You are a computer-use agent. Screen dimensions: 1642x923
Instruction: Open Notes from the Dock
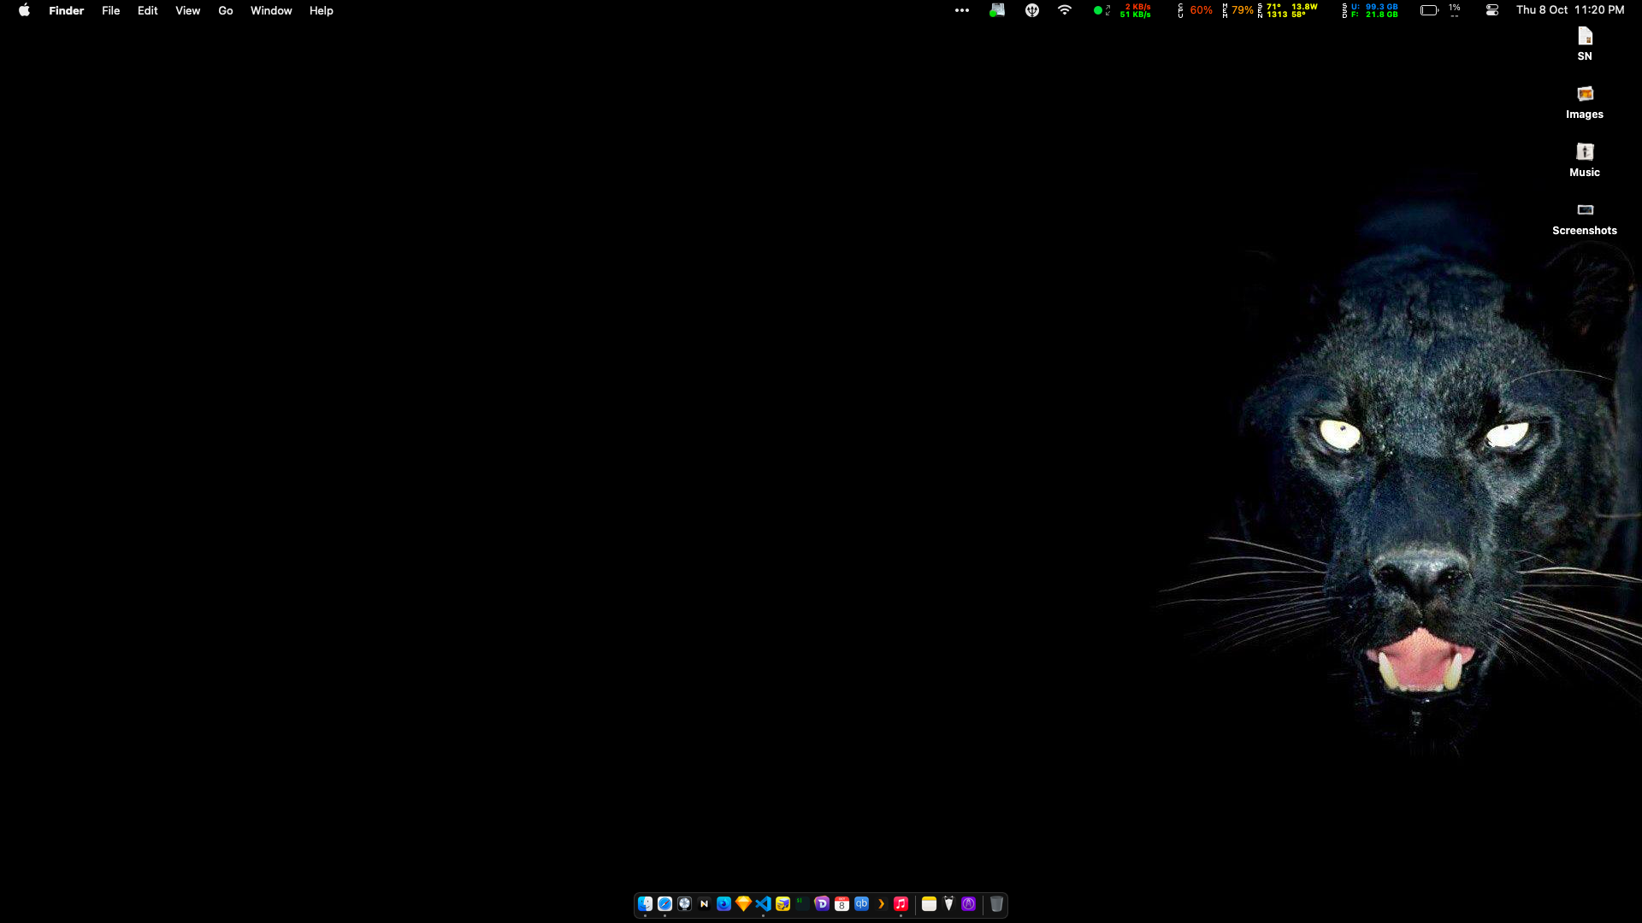[929, 903]
